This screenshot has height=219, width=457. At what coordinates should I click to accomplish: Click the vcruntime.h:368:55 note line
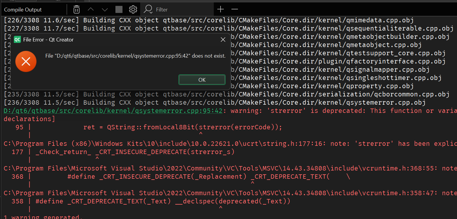pos(230,168)
